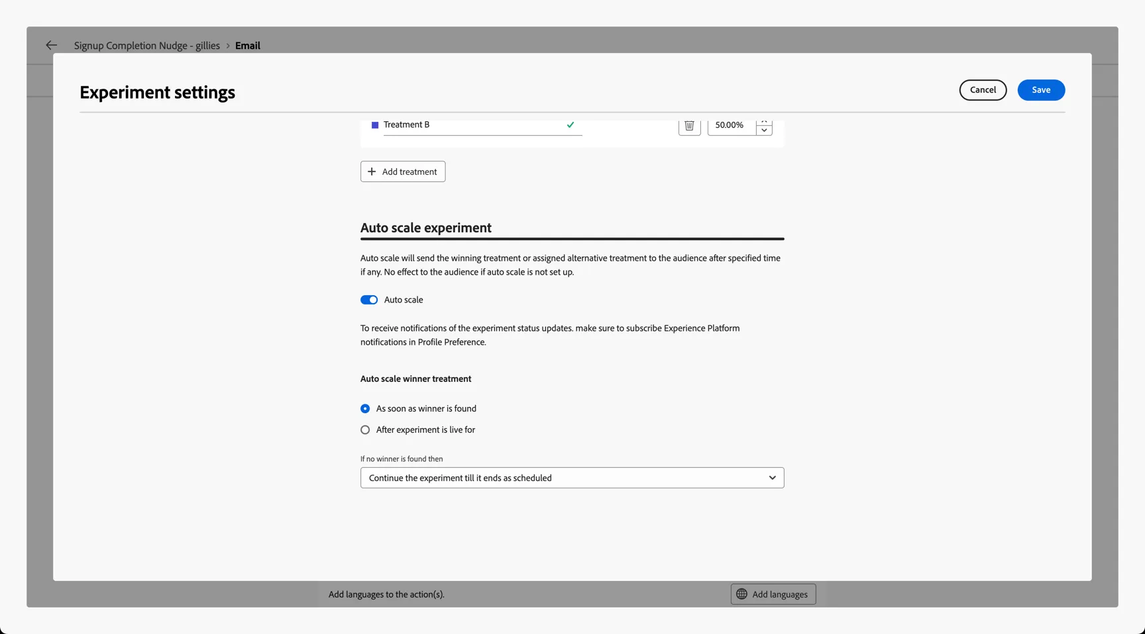Open the If no winner is found dropdown
Screen dimensions: 1145x634
coord(572,478)
